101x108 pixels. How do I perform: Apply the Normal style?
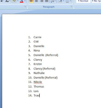83,1
